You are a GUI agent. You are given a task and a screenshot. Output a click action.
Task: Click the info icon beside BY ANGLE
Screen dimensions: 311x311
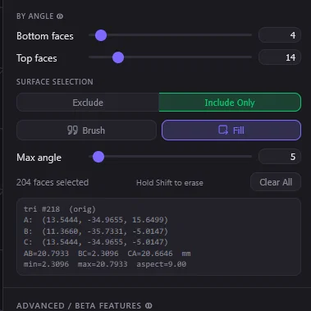[x=60, y=16]
